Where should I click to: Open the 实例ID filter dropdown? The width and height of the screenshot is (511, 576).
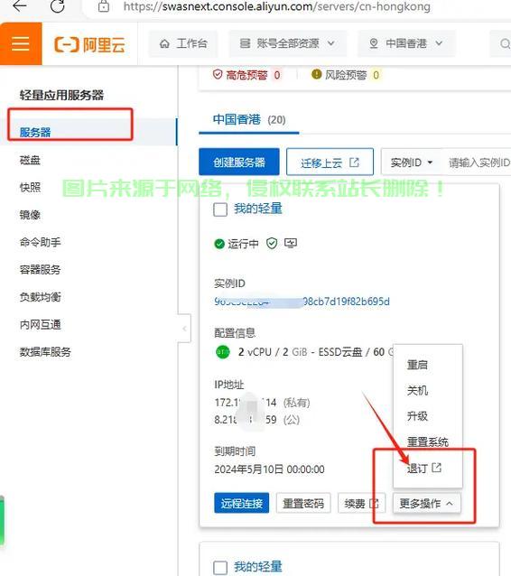tap(412, 162)
